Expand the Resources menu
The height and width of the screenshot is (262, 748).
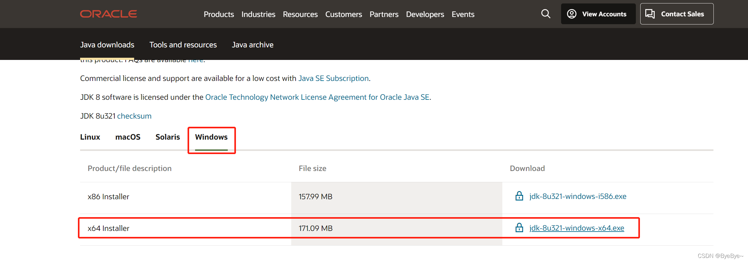[x=300, y=14]
